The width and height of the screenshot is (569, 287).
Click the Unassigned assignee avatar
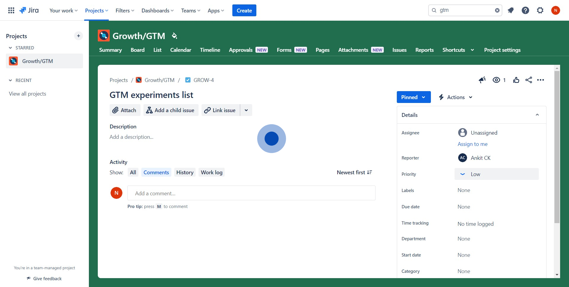click(463, 133)
